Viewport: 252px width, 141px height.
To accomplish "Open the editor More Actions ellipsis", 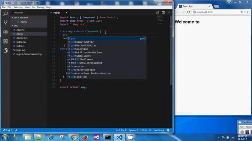I will (169, 13).
